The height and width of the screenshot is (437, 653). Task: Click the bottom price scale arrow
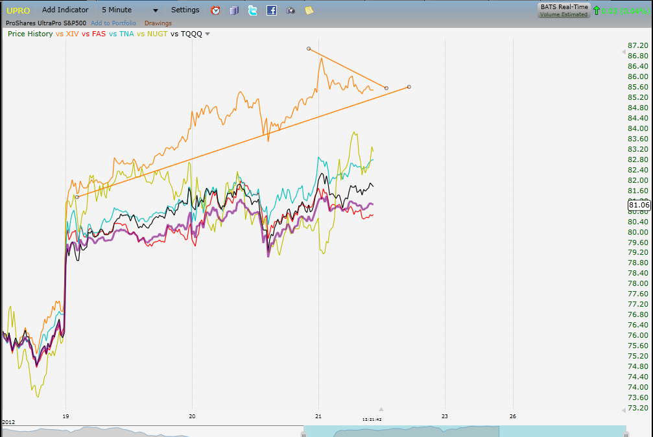click(x=623, y=410)
